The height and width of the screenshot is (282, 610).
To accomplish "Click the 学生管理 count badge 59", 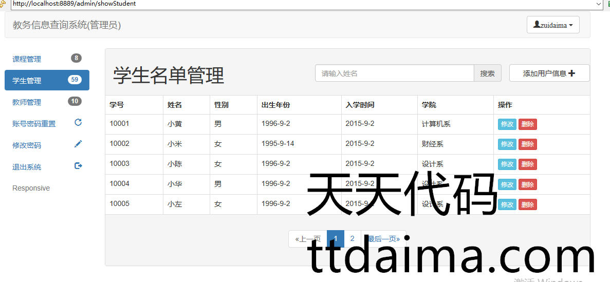I will pos(75,80).
